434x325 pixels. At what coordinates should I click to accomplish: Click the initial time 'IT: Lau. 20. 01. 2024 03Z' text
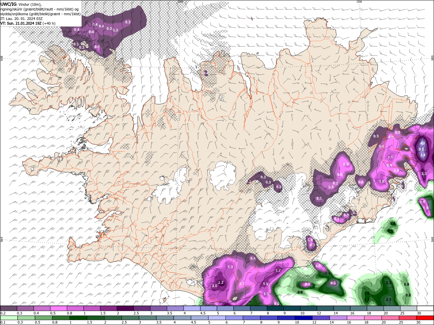[x=21, y=19]
